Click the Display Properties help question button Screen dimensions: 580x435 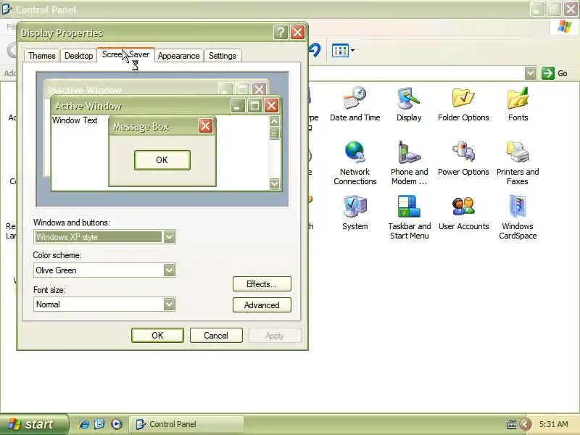coord(281,33)
